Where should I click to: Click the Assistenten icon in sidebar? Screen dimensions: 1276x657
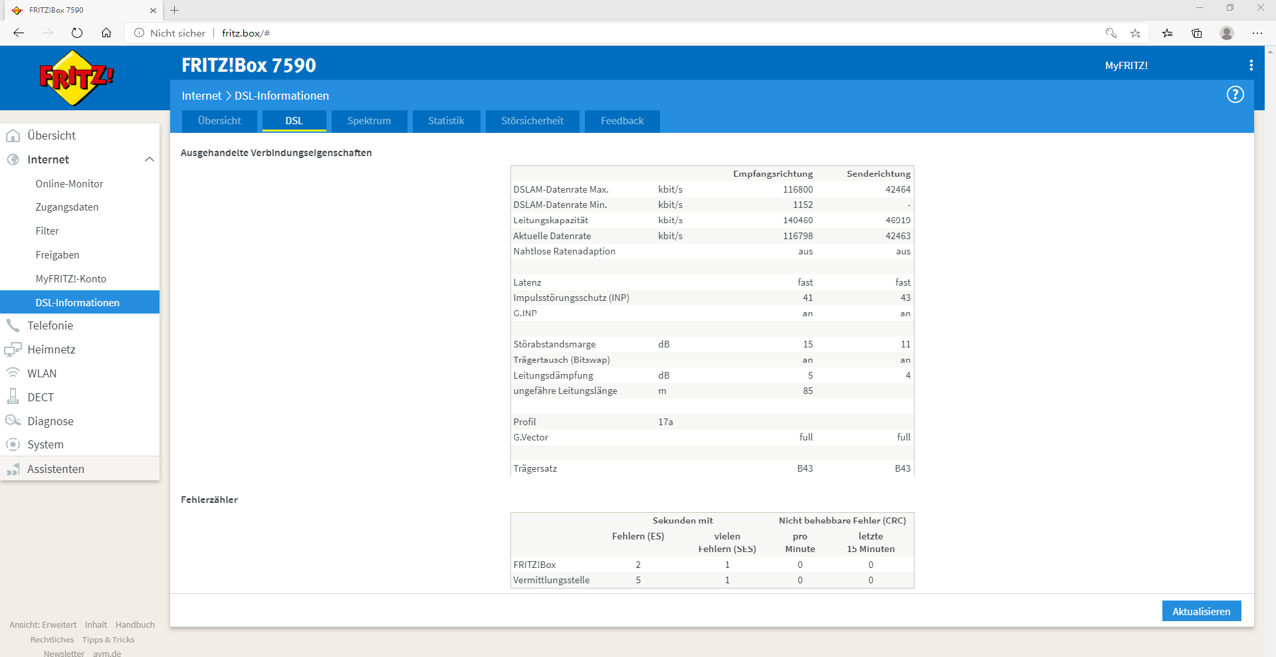pos(13,469)
